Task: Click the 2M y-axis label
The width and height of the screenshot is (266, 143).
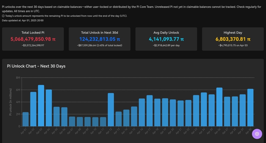Action: pos(18,114)
